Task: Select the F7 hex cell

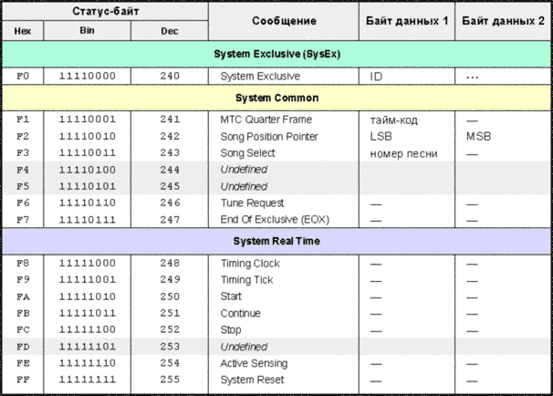Action: click(x=23, y=220)
